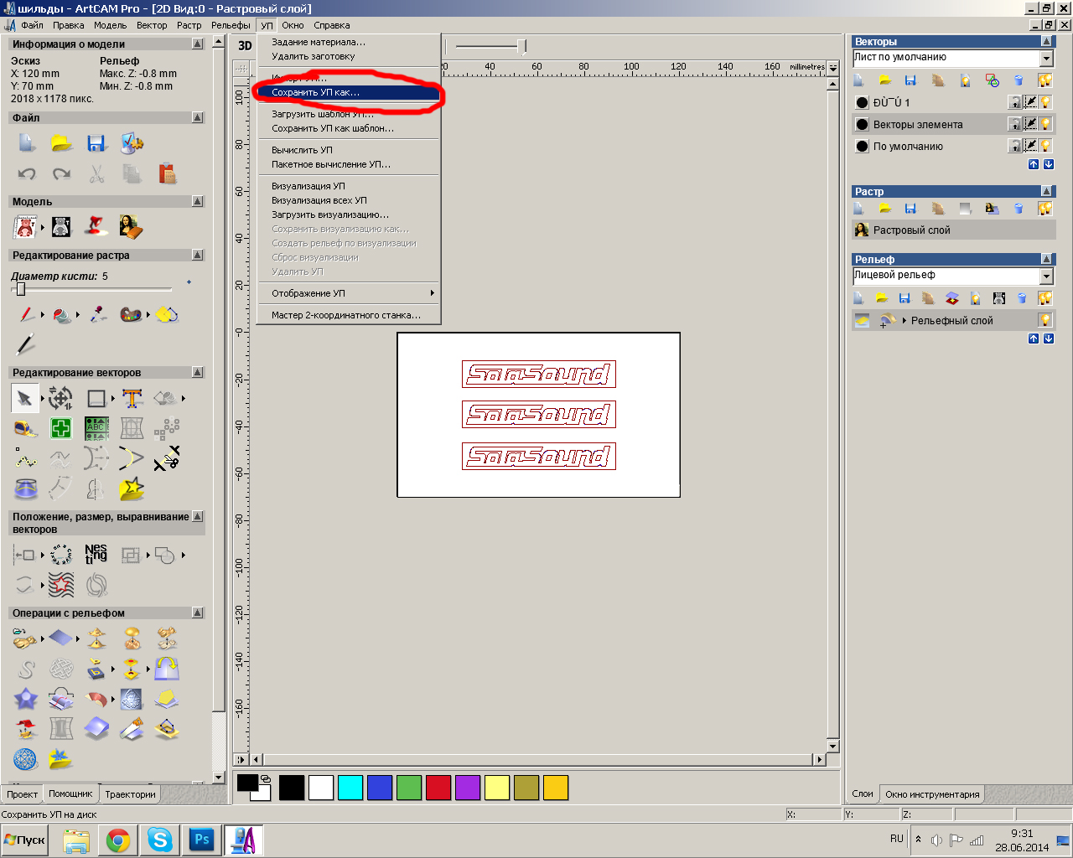Undo the last action with the undo arrow

click(x=27, y=173)
